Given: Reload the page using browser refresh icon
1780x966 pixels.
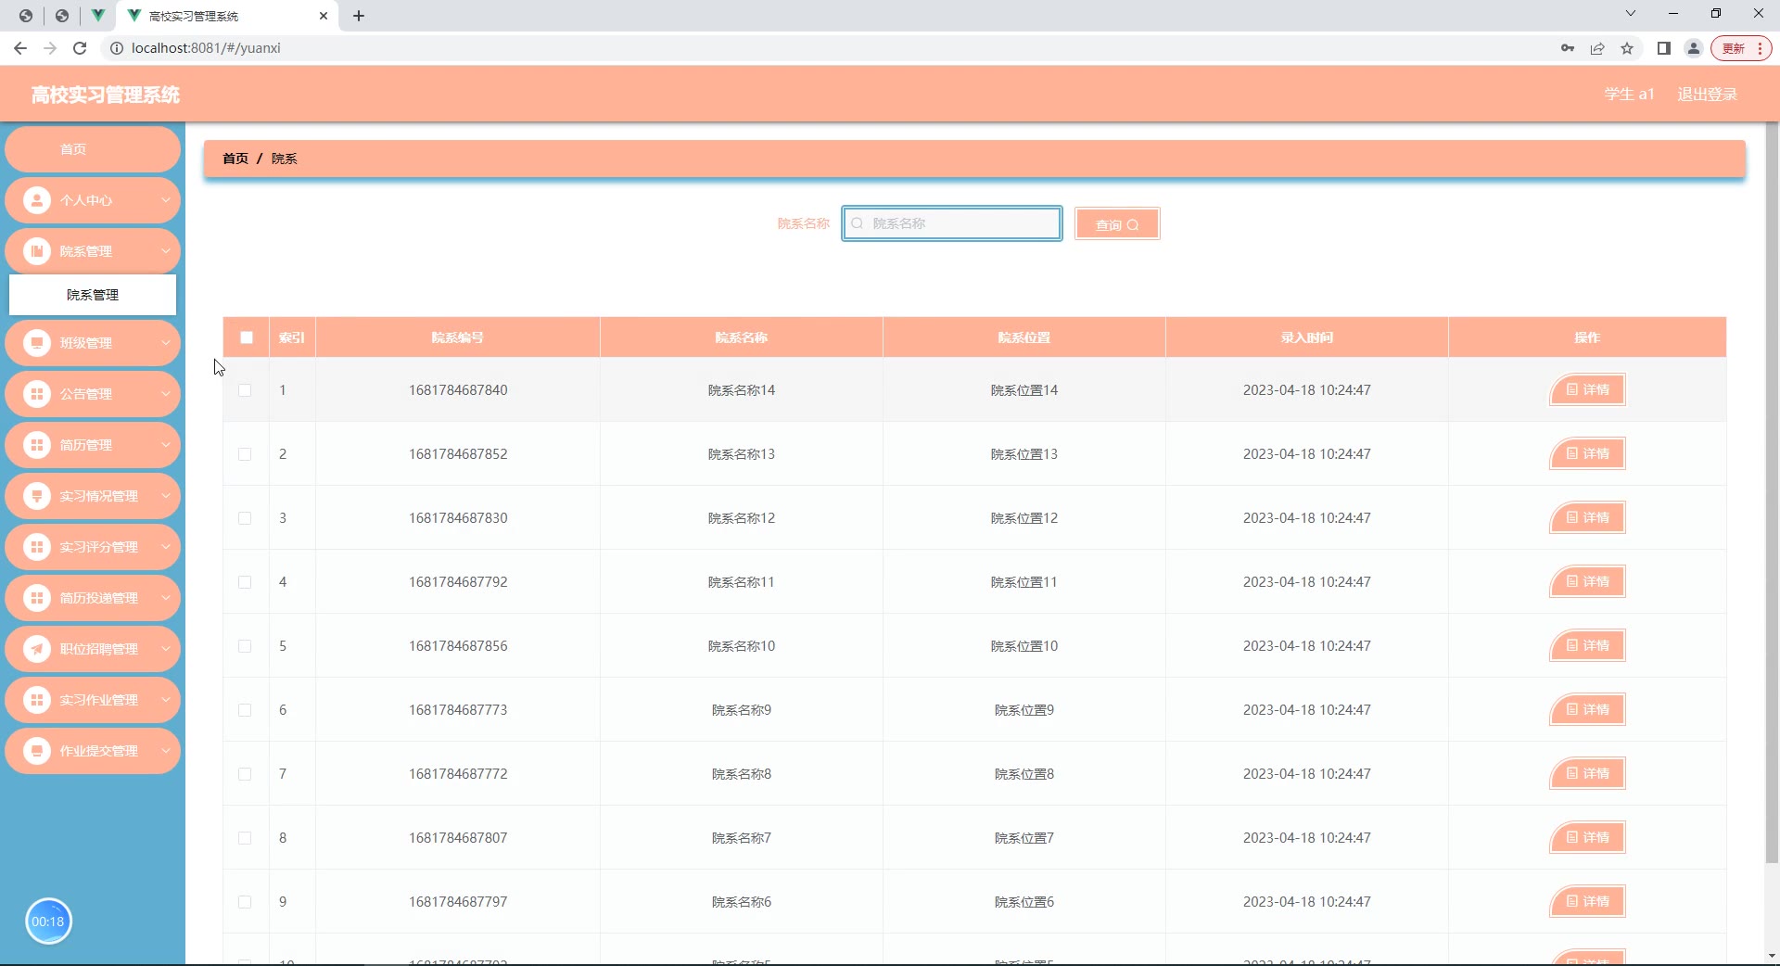Looking at the screenshot, I should 80,48.
